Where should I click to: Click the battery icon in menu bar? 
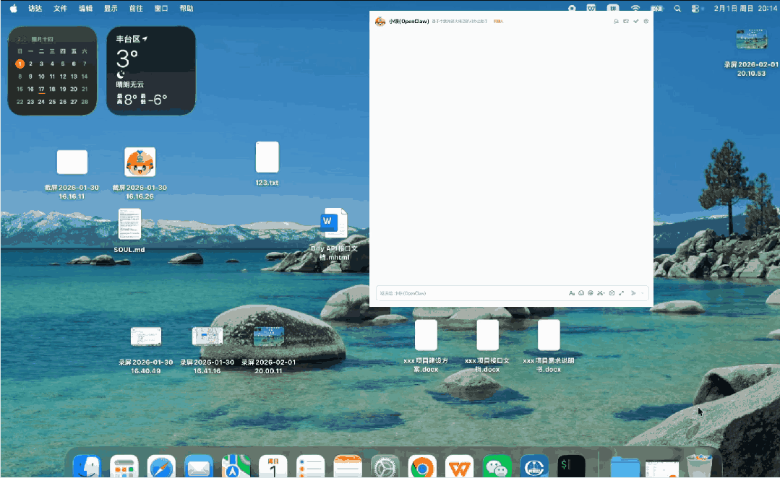tap(657, 9)
